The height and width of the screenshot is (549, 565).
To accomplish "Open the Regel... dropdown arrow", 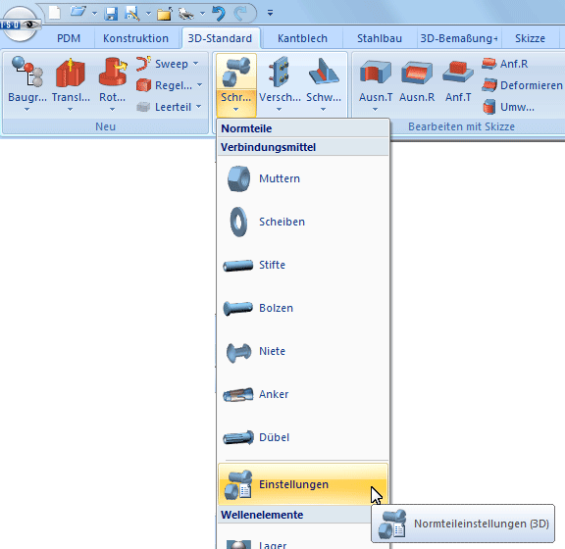I will (x=200, y=85).
